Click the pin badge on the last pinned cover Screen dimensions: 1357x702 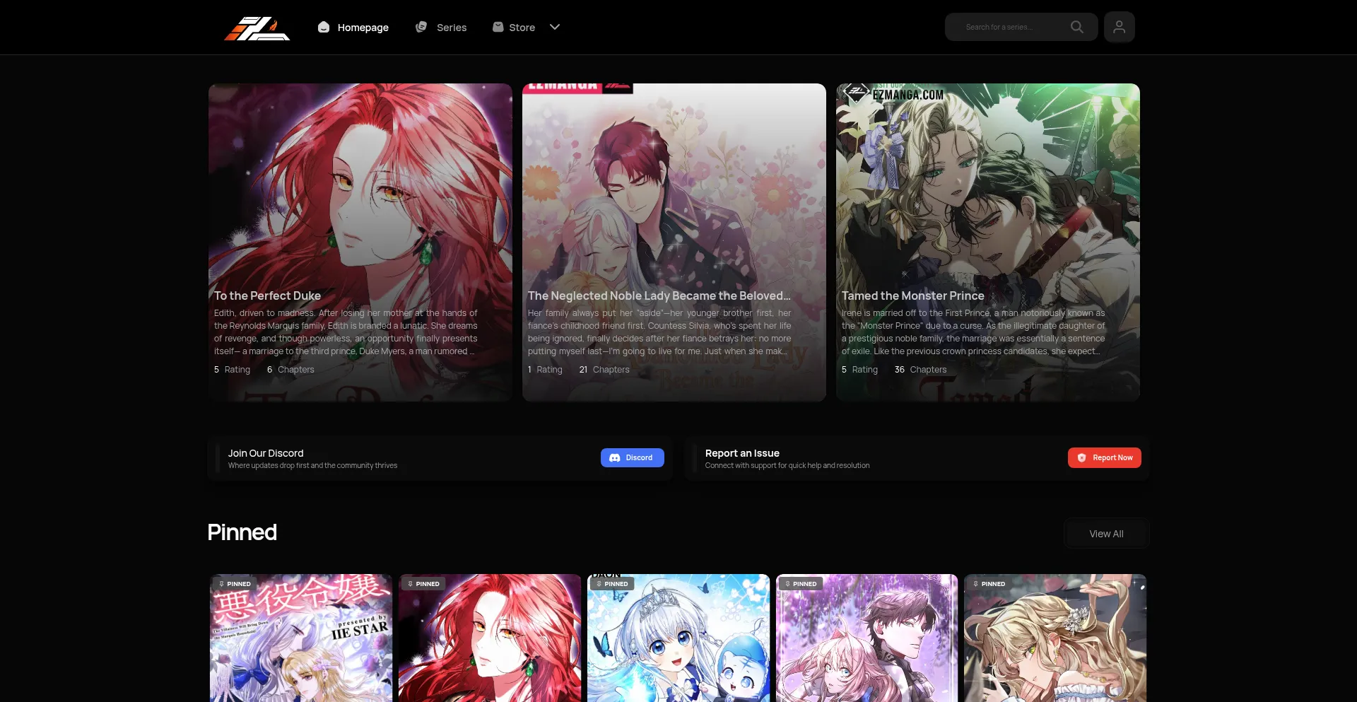[989, 584]
